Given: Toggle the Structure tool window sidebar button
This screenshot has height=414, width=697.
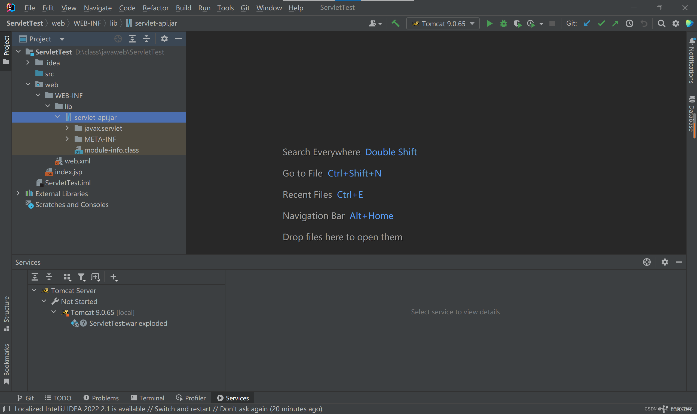Looking at the screenshot, I should click(6, 313).
